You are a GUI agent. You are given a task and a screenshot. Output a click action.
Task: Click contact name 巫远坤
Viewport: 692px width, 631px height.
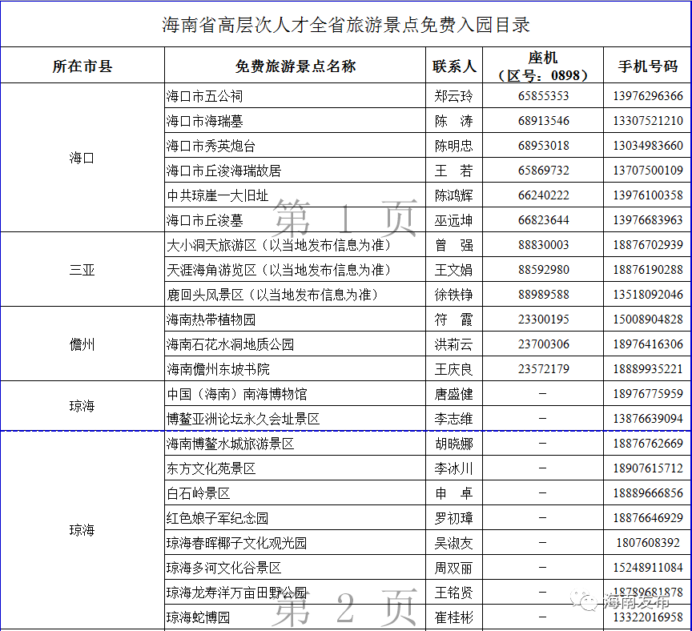click(453, 219)
